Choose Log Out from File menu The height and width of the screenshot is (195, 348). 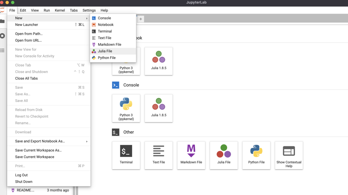click(49, 175)
